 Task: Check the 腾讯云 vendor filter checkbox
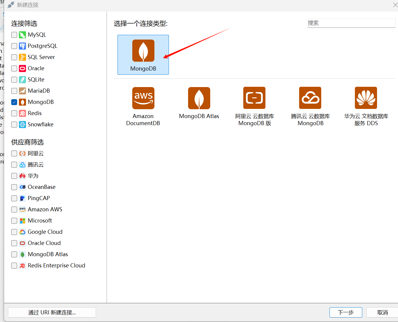click(14, 165)
